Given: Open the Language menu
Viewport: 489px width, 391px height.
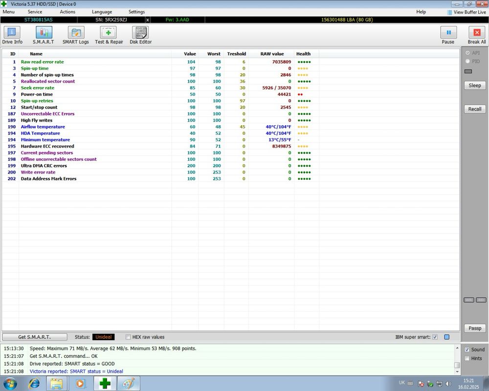Looking at the screenshot, I should (102, 12).
